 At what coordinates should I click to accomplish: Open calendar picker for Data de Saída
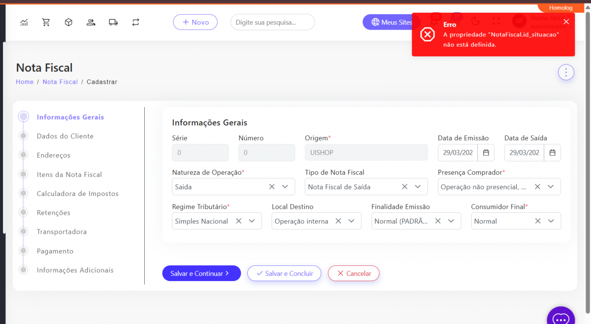coord(552,153)
